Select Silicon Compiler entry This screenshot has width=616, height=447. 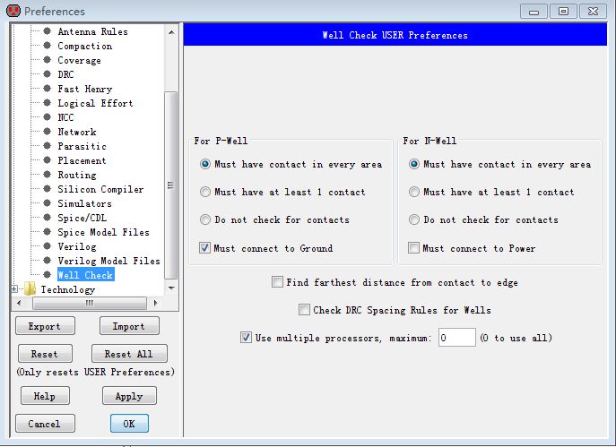pos(100,189)
